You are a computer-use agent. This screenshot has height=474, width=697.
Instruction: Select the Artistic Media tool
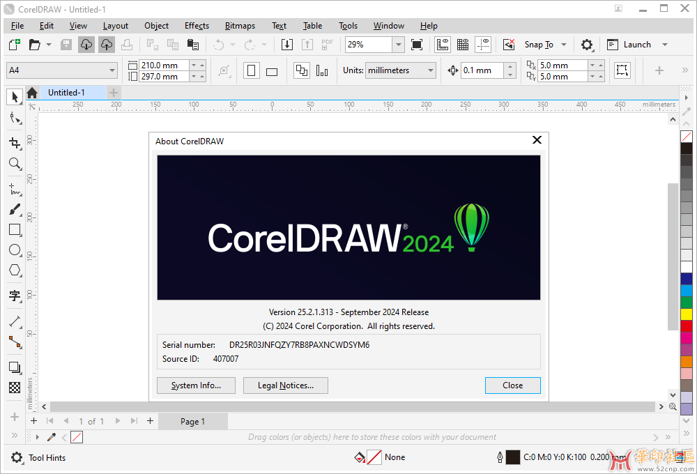pos(15,209)
